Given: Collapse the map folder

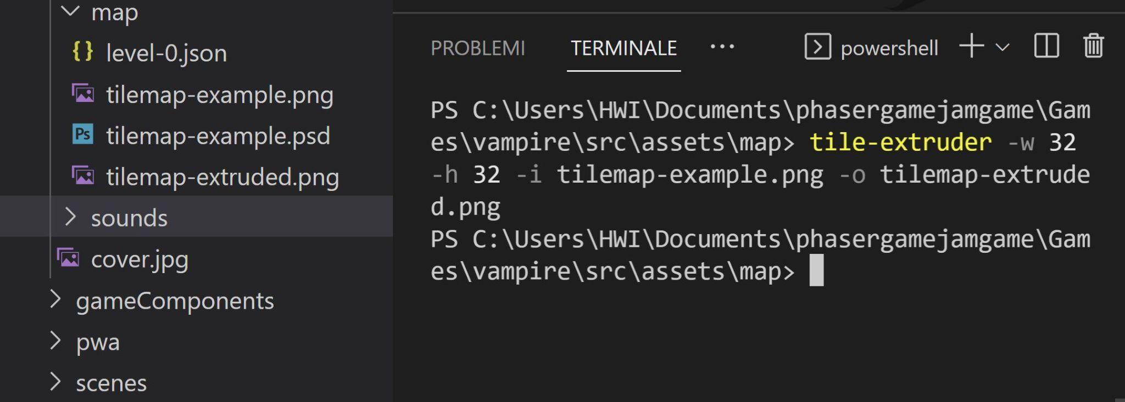Looking at the screenshot, I should point(70,11).
